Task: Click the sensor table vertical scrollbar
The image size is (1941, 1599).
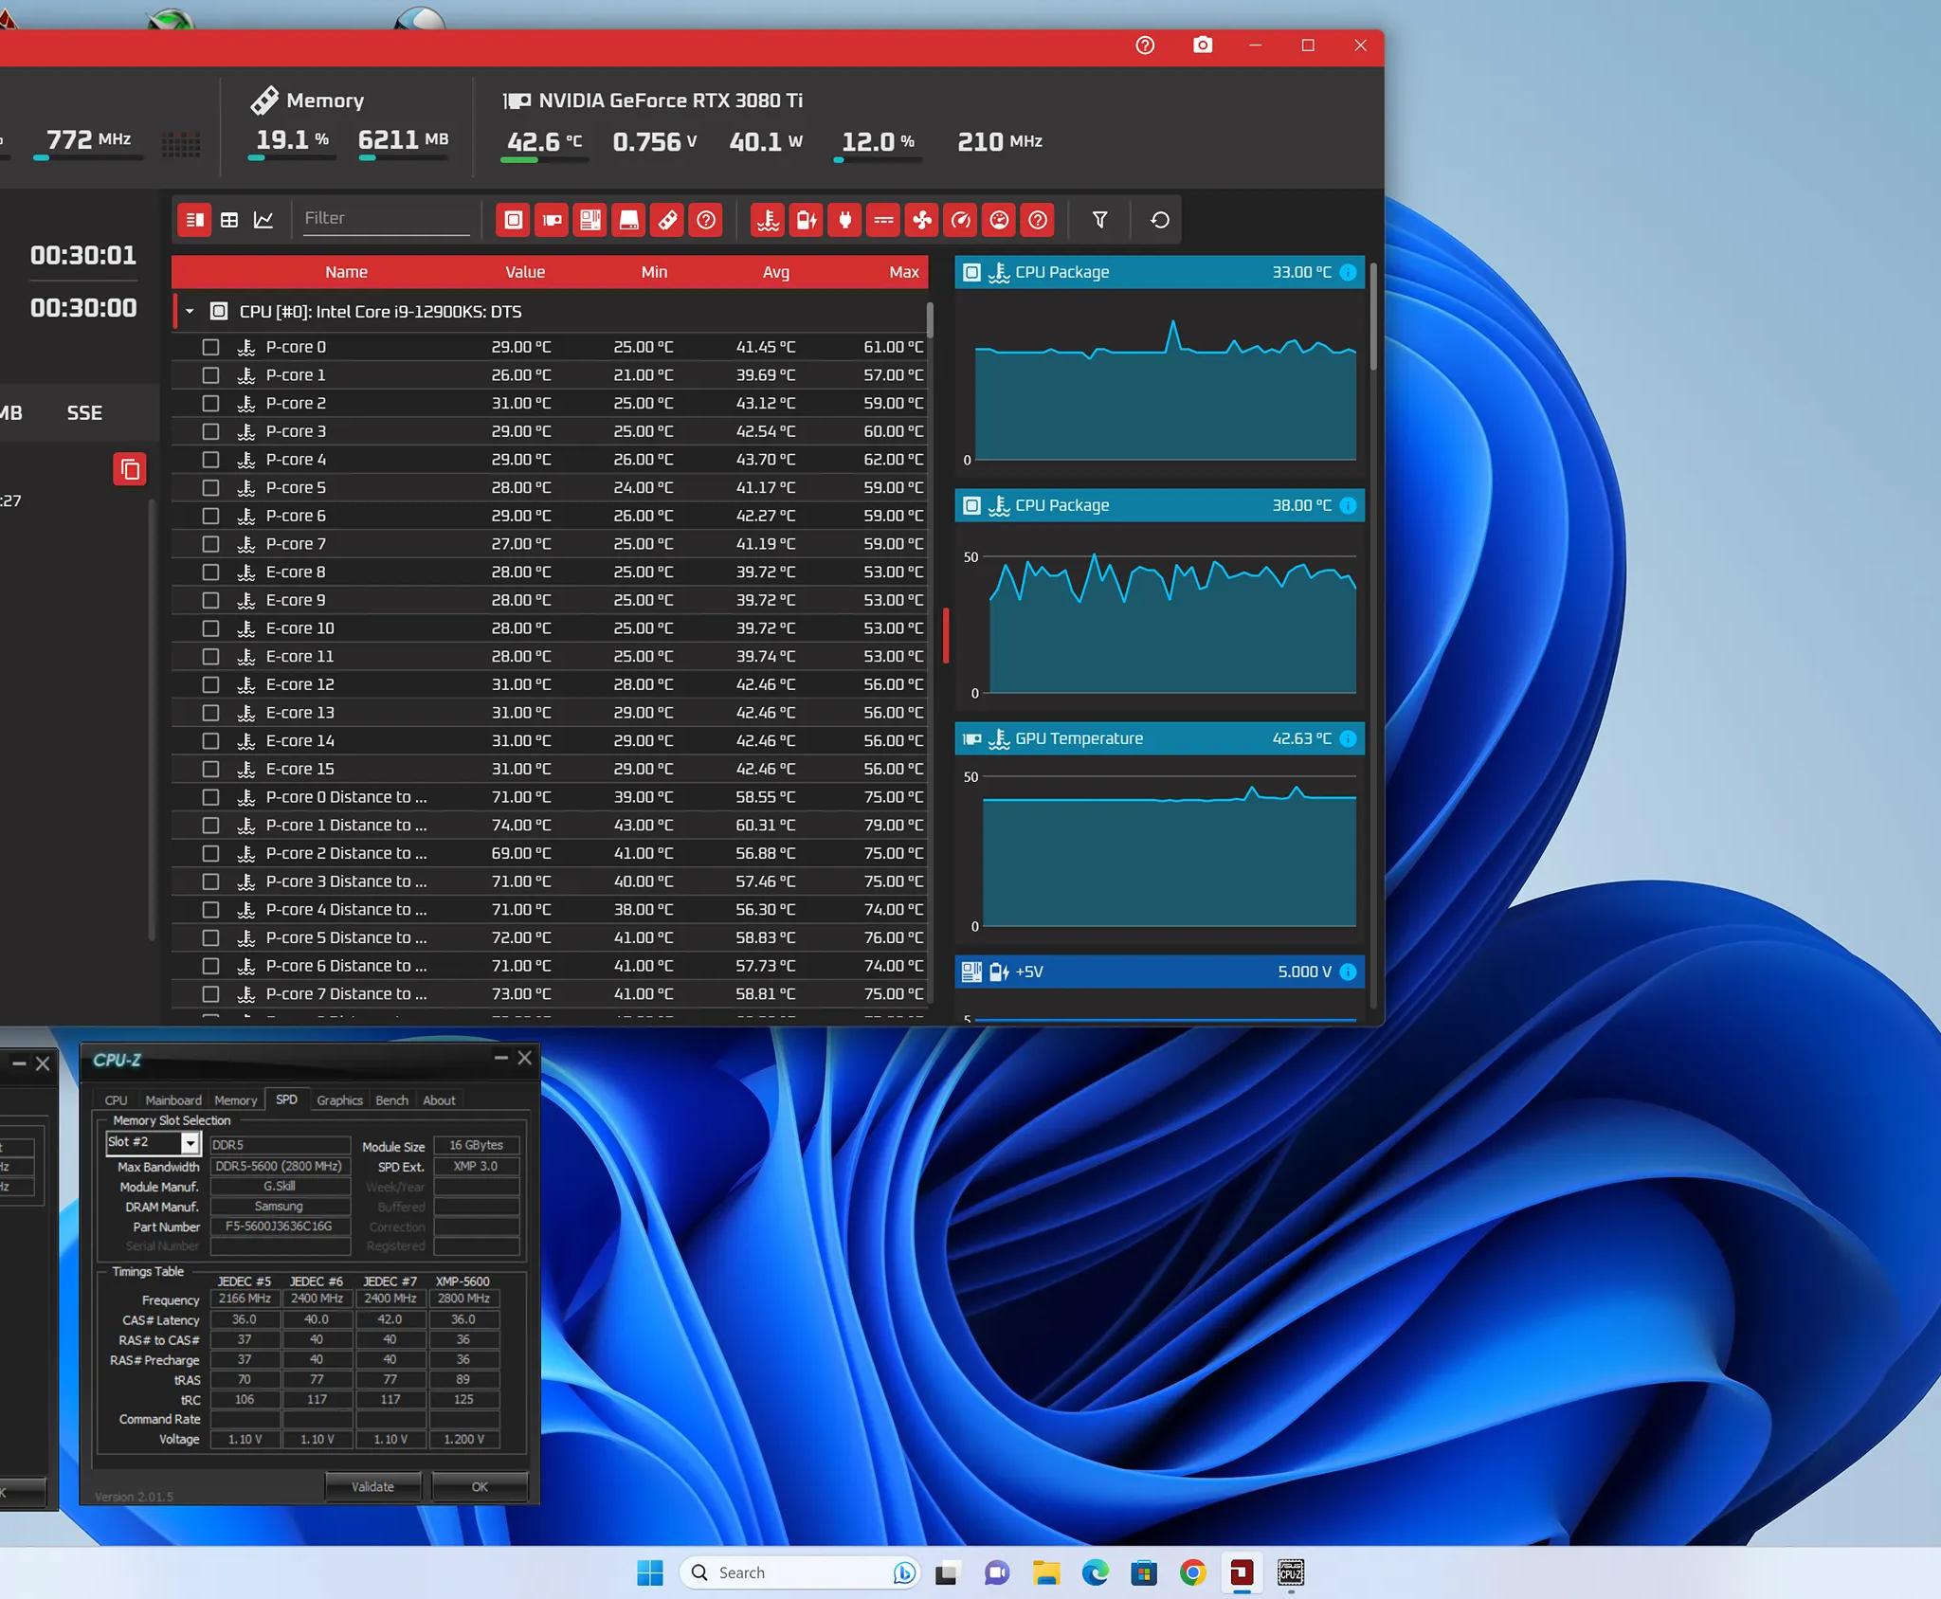Action: (930, 320)
